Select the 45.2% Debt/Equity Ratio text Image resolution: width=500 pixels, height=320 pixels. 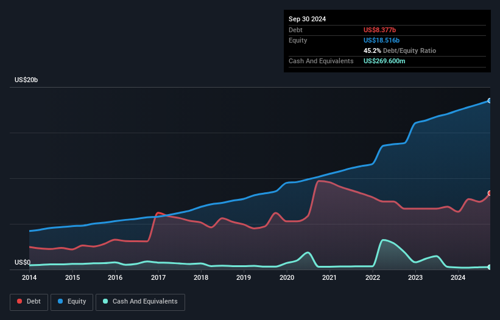click(400, 50)
